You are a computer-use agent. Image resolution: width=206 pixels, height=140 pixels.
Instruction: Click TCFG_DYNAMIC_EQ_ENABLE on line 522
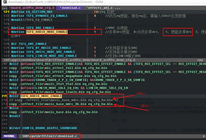47,16
